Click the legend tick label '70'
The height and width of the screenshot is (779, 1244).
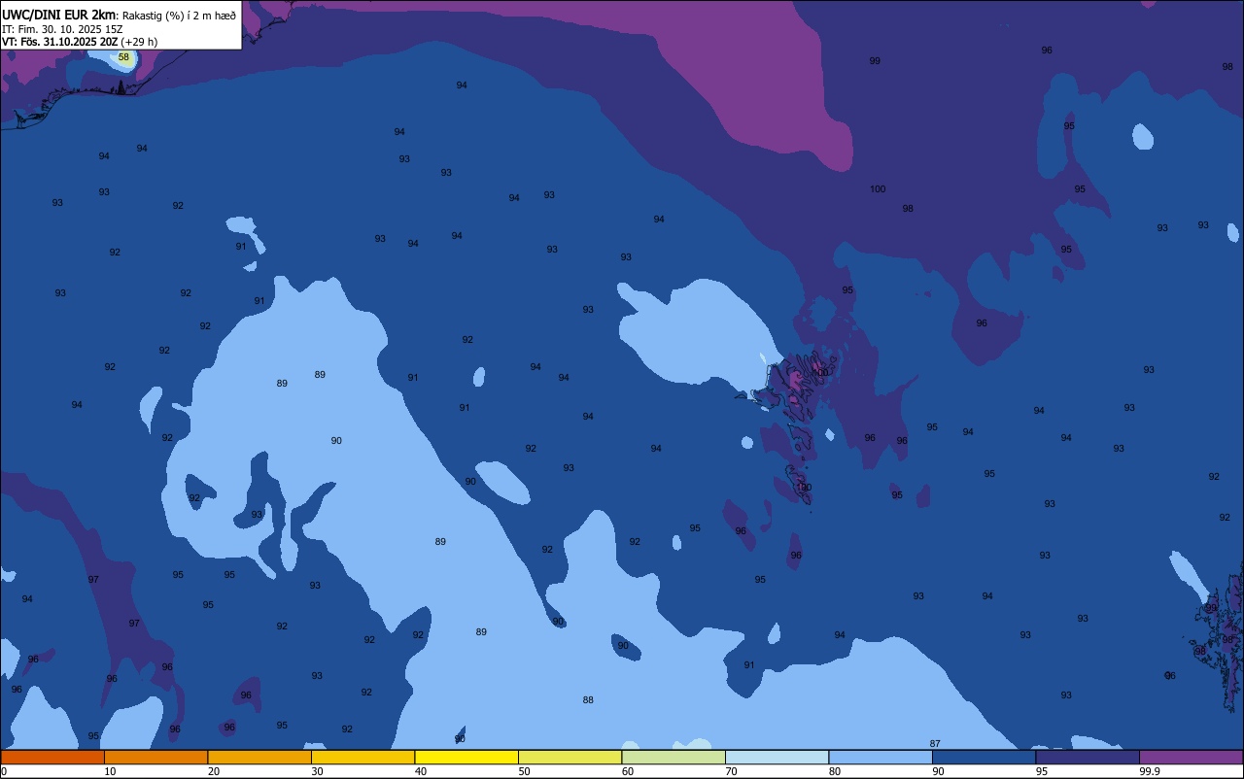[x=731, y=771]
